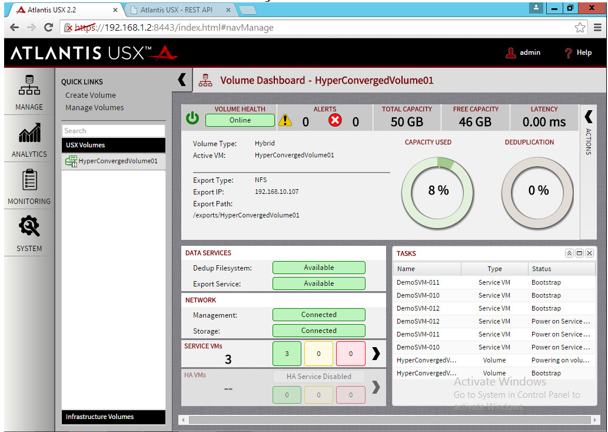
Task: Switch to the Atlantis USX 2.2 tab
Action: (64, 10)
